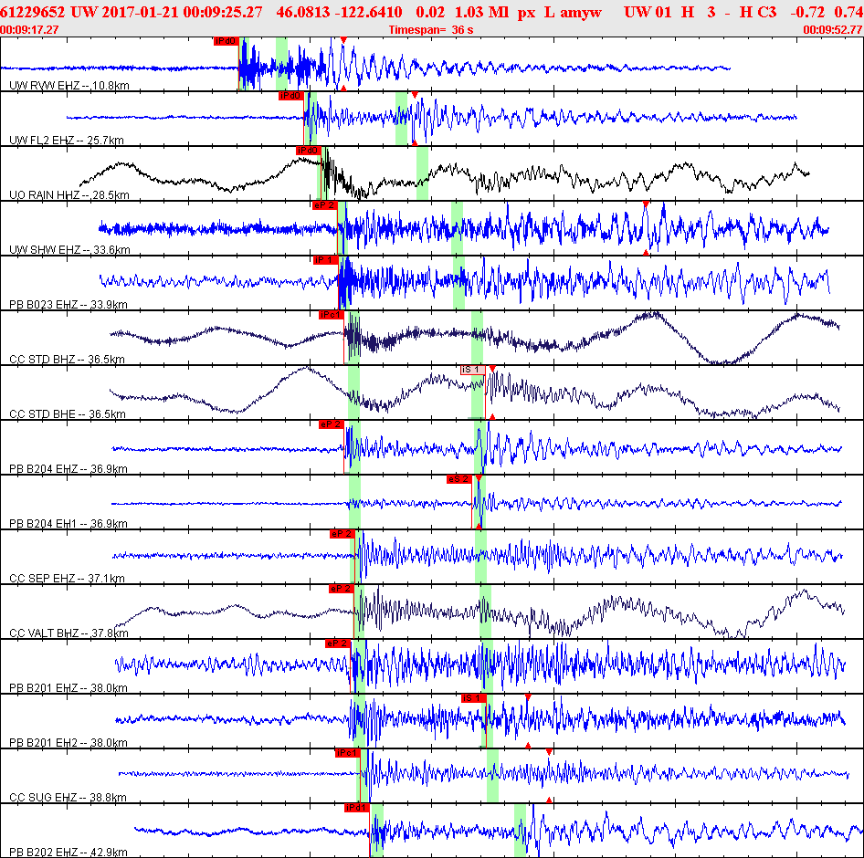864x858 pixels.
Task: Click the top red amplitude triangle on UW SHW trace
Action: (646, 204)
